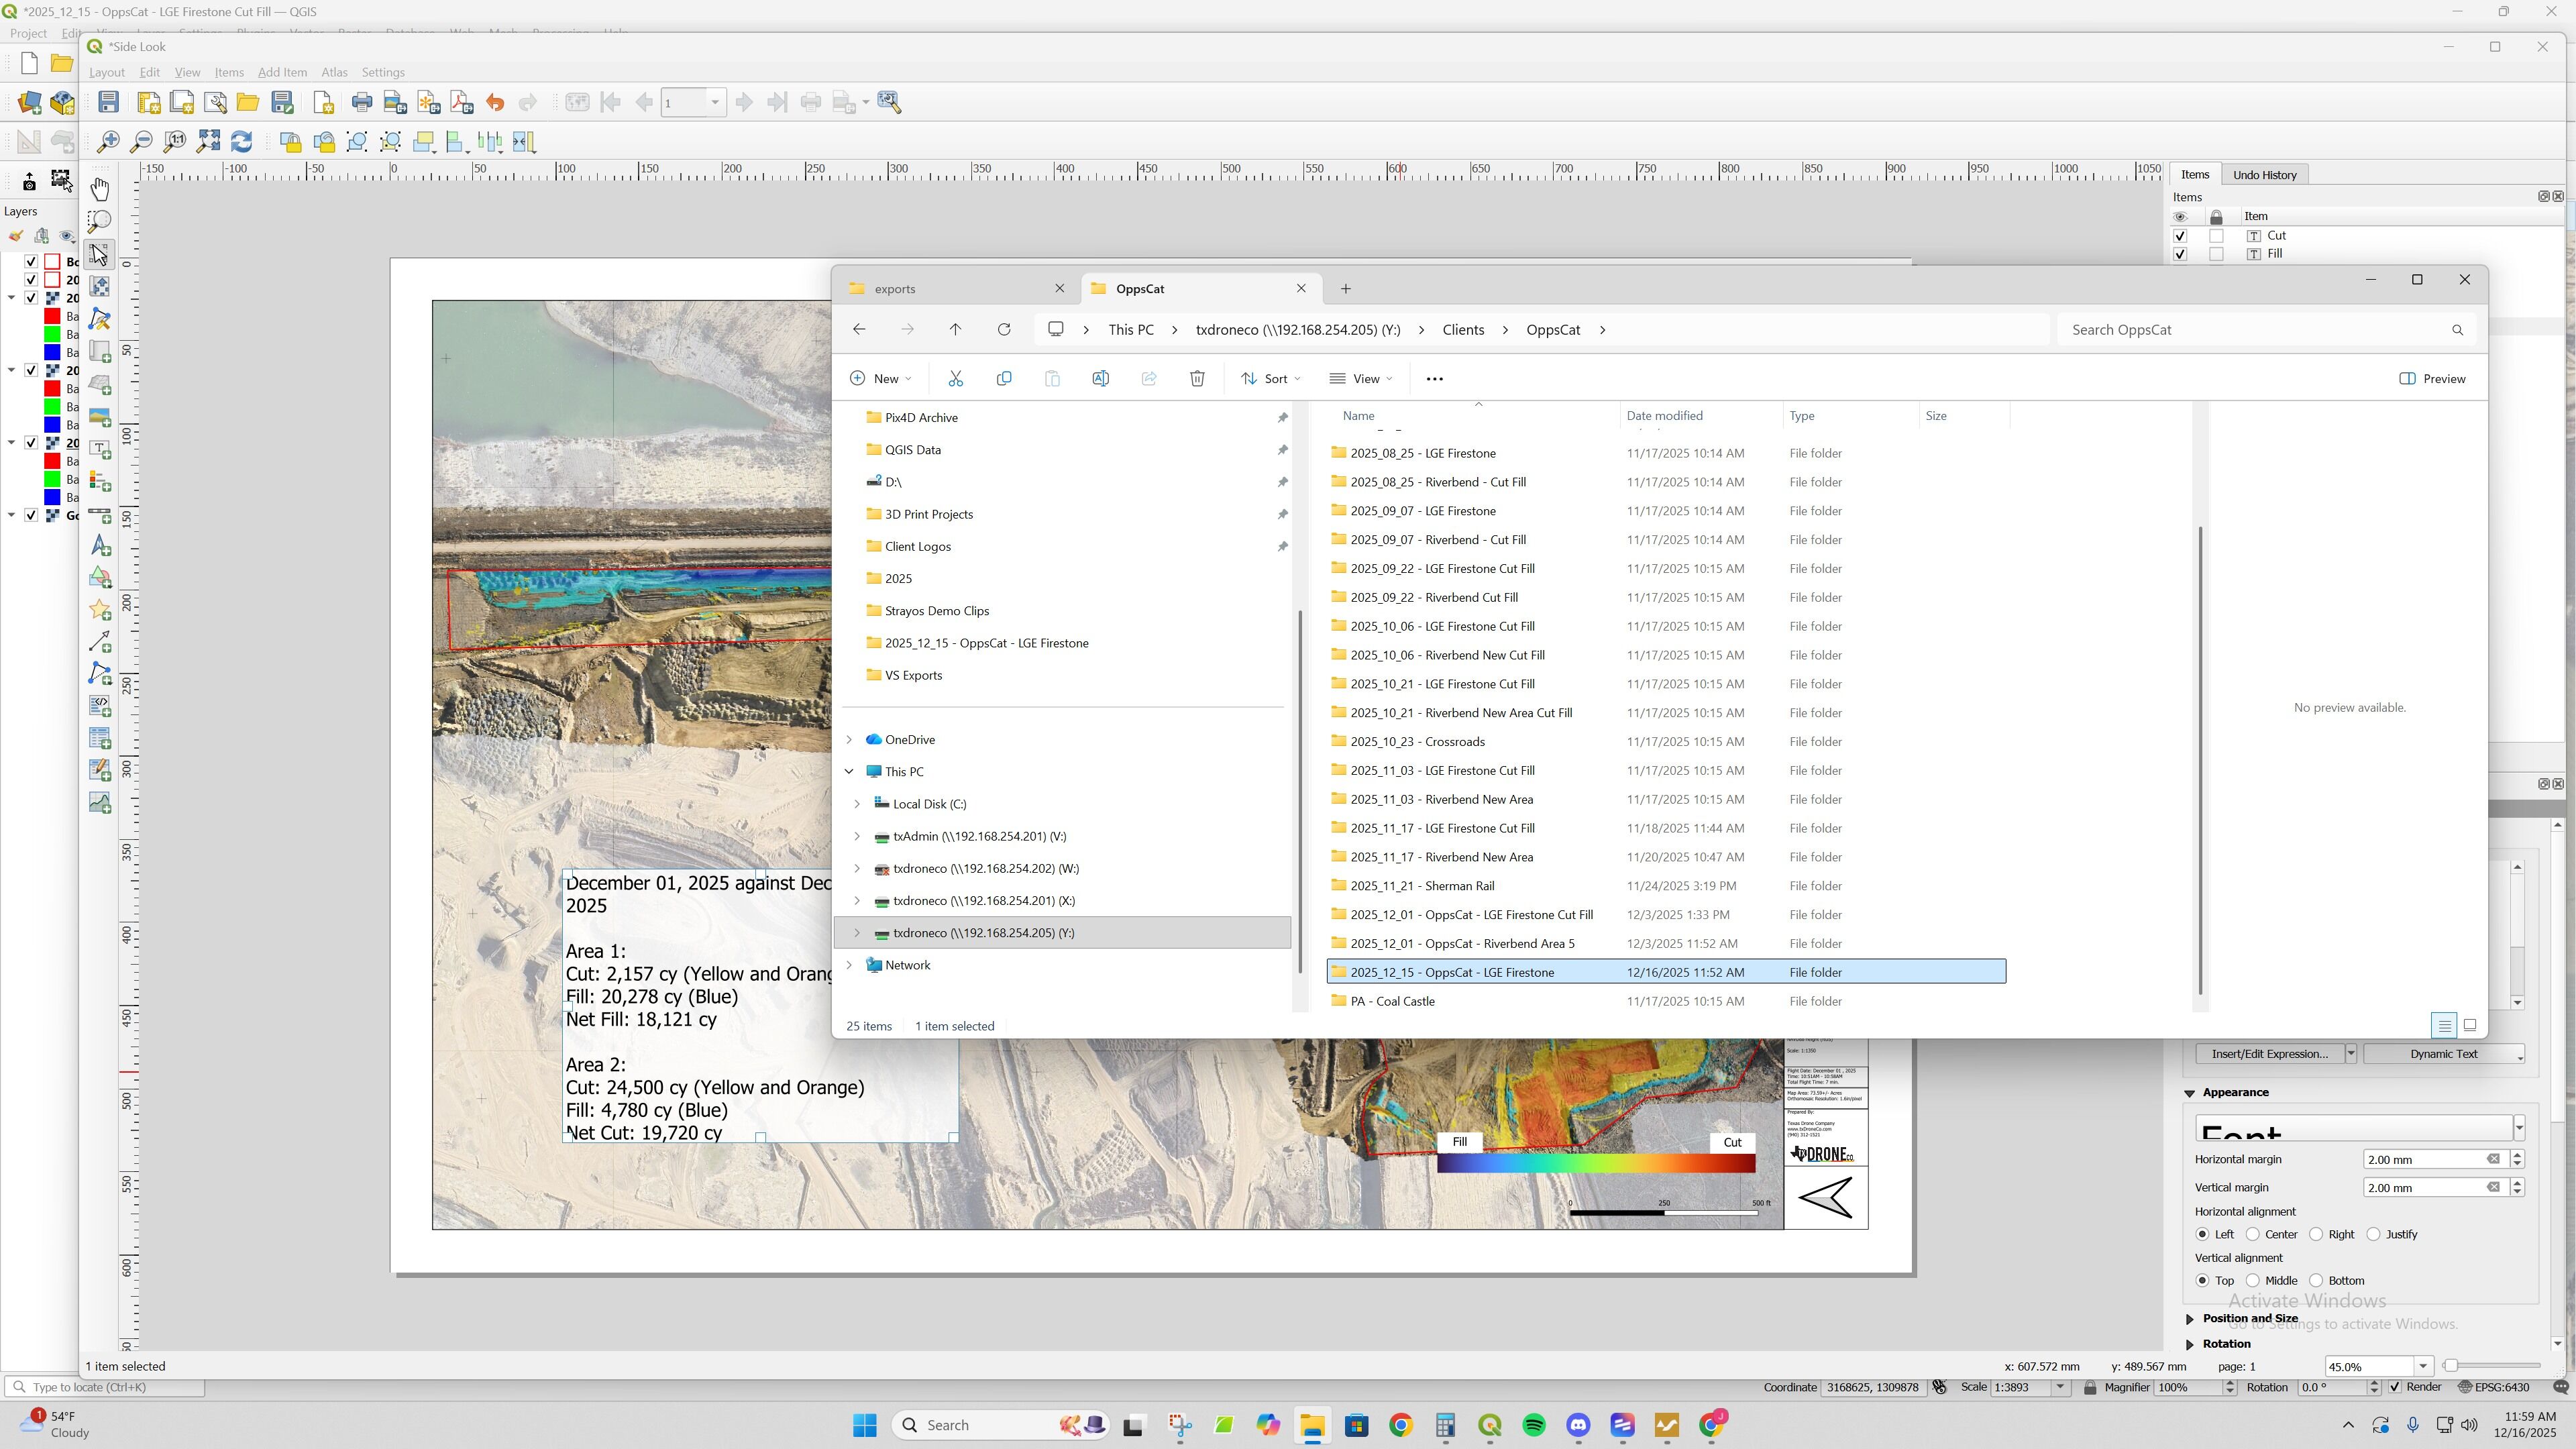
Task: Zoom the layout to 100% (1:1)
Action: coord(175,142)
